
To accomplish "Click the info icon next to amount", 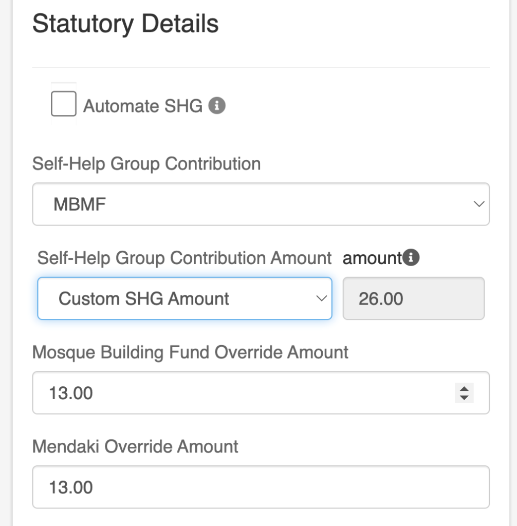I will [x=411, y=258].
